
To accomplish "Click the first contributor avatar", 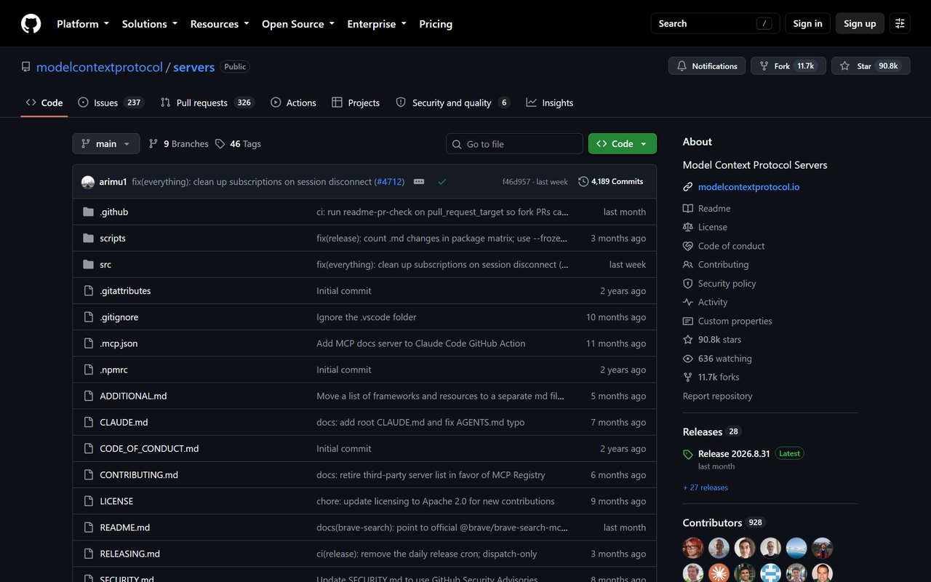I will (693, 548).
